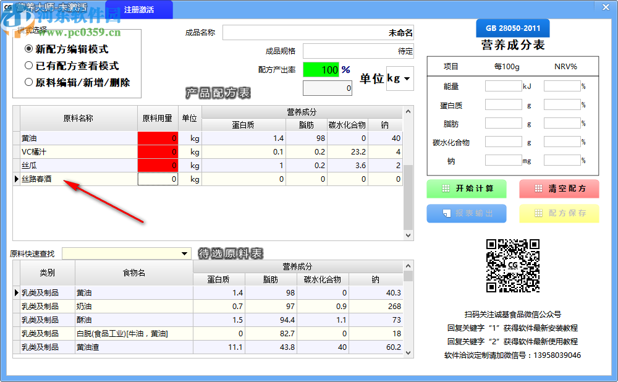This screenshot has width=618, height=382.
Task: Click the 类别 column header
Action: coord(48,273)
